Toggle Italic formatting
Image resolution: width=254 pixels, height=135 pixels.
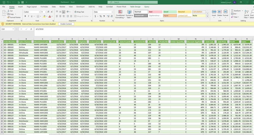[x=28, y=16]
